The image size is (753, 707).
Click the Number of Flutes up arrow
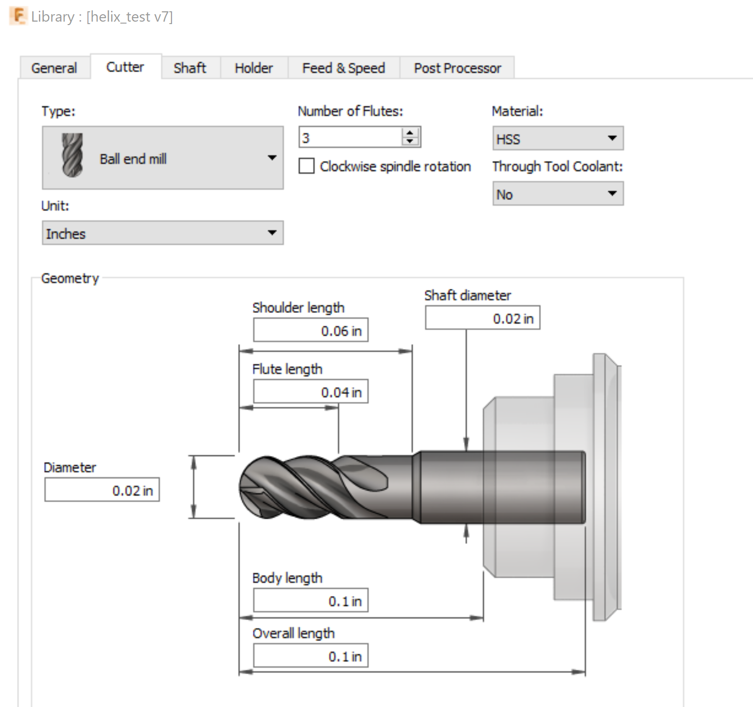[409, 131]
